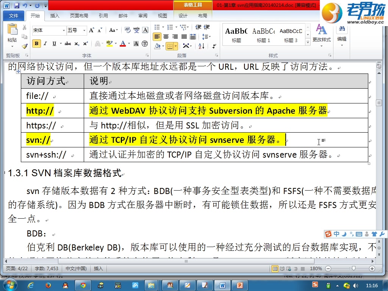
Task: Open the font size 五号 dropdown
Action: click(x=84, y=30)
